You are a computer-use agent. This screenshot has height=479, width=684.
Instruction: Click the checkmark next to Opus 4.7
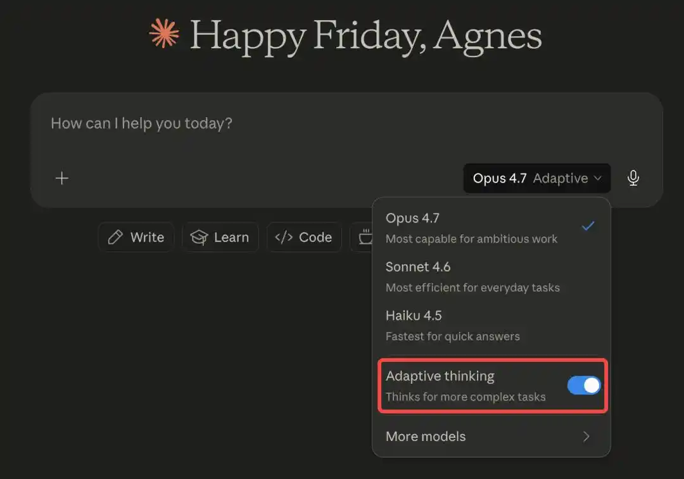point(588,226)
